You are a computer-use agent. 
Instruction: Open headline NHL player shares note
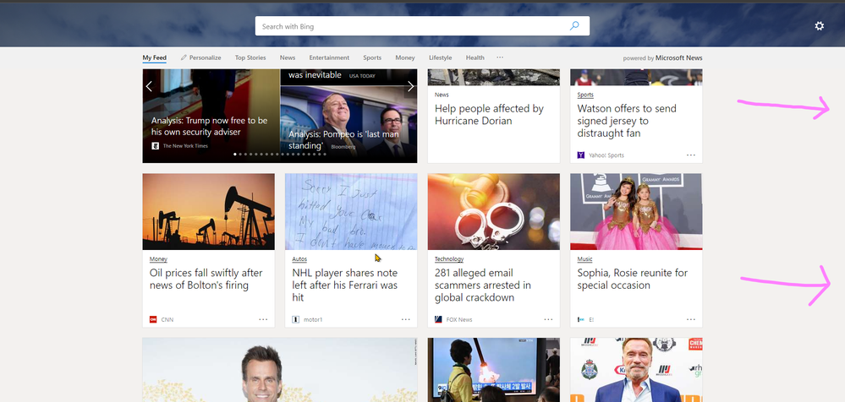[344, 285]
